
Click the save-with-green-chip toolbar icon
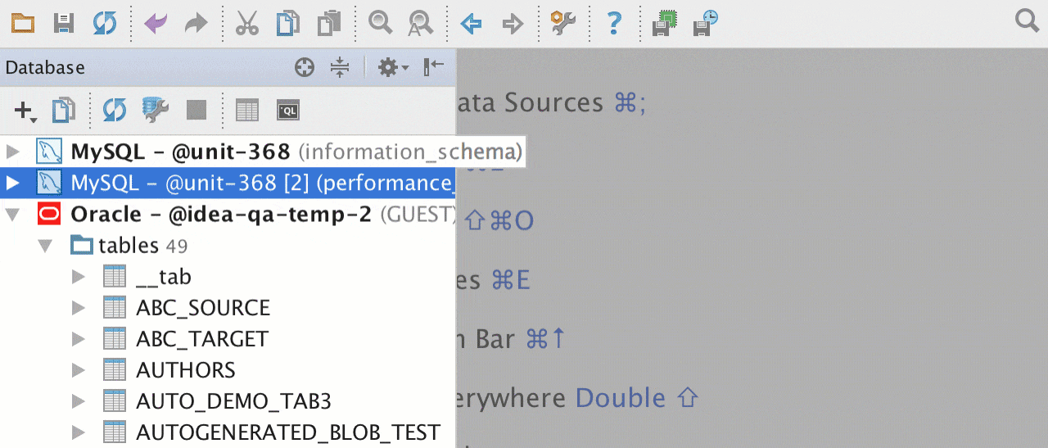[x=664, y=23]
